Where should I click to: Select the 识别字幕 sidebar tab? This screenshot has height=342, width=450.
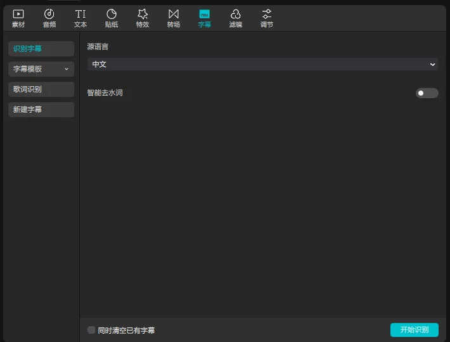(41, 49)
